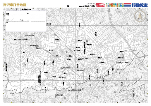Screen dimensions: 151x106
Task: Click the しもやまぐち station label
Action: click(x=62, y=77)
